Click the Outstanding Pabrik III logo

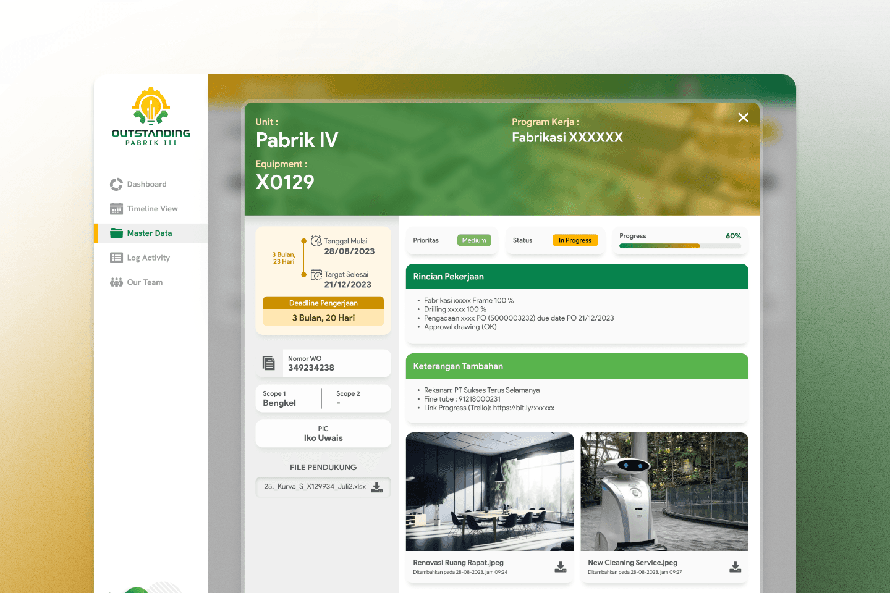[x=151, y=117]
